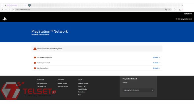The image size is (194, 109).
Task: Click PlayStation Network footer panel heading
Action: [130, 79]
